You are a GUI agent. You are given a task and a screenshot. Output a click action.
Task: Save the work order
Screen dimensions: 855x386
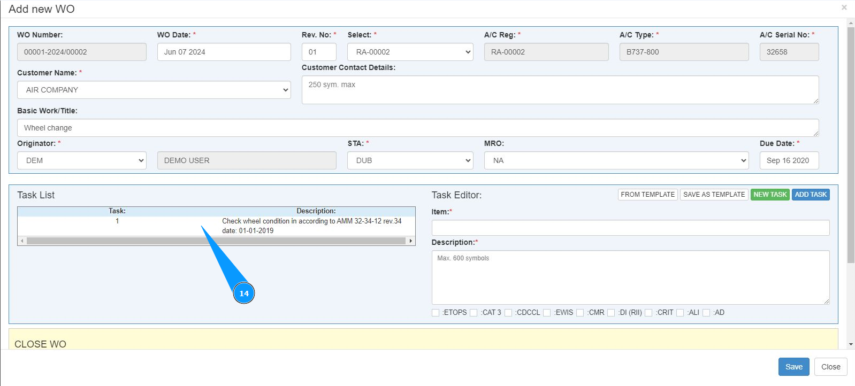point(793,367)
